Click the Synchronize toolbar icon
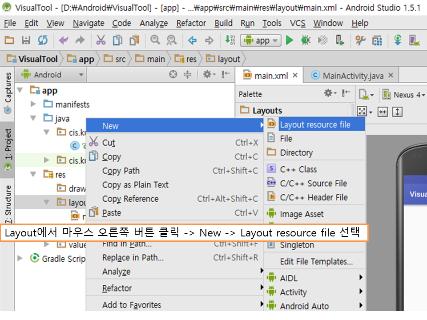The image size is (427, 320). (42, 40)
